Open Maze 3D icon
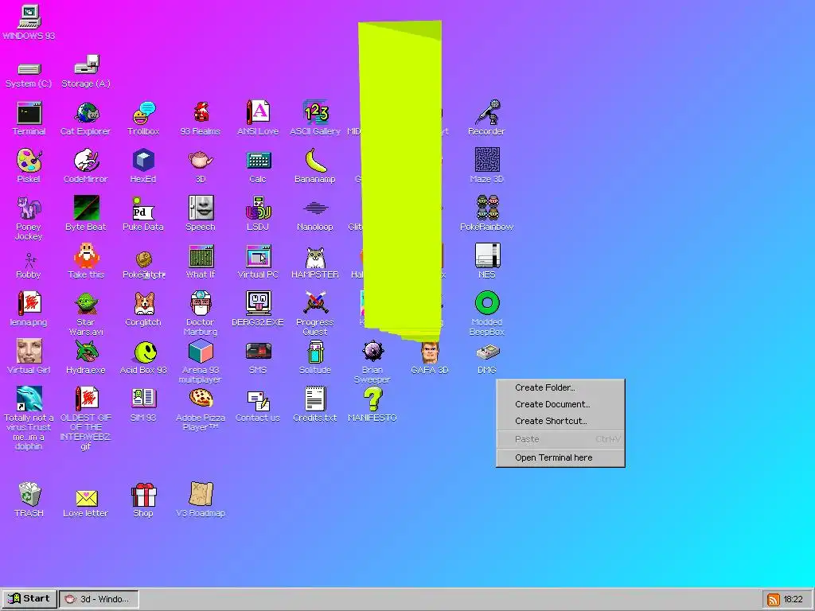Screen dimensions: 815x611 point(487,161)
